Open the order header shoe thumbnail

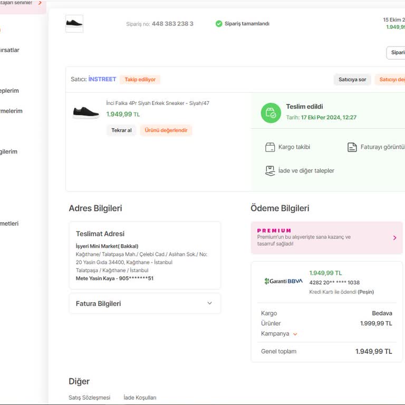coord(74,24)
